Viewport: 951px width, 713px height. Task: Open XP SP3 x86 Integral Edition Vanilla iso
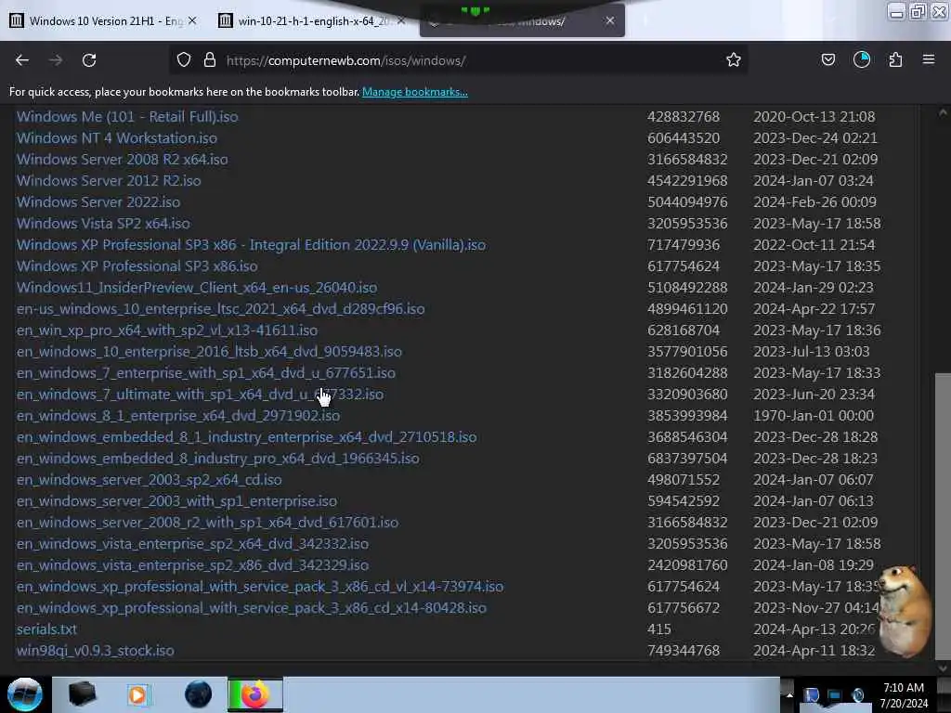(x=251, y=245)
